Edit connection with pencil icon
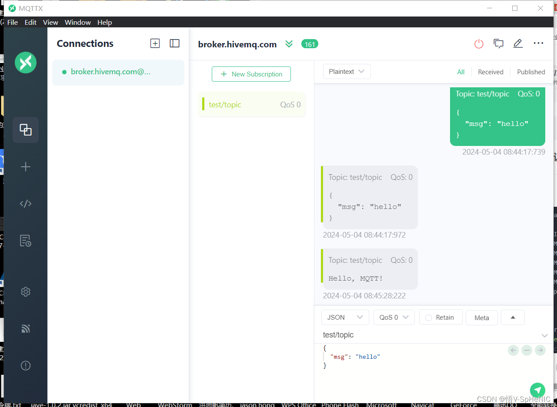Image resolution: width=557 pixels, height=407 pixels. click(518, 43)
